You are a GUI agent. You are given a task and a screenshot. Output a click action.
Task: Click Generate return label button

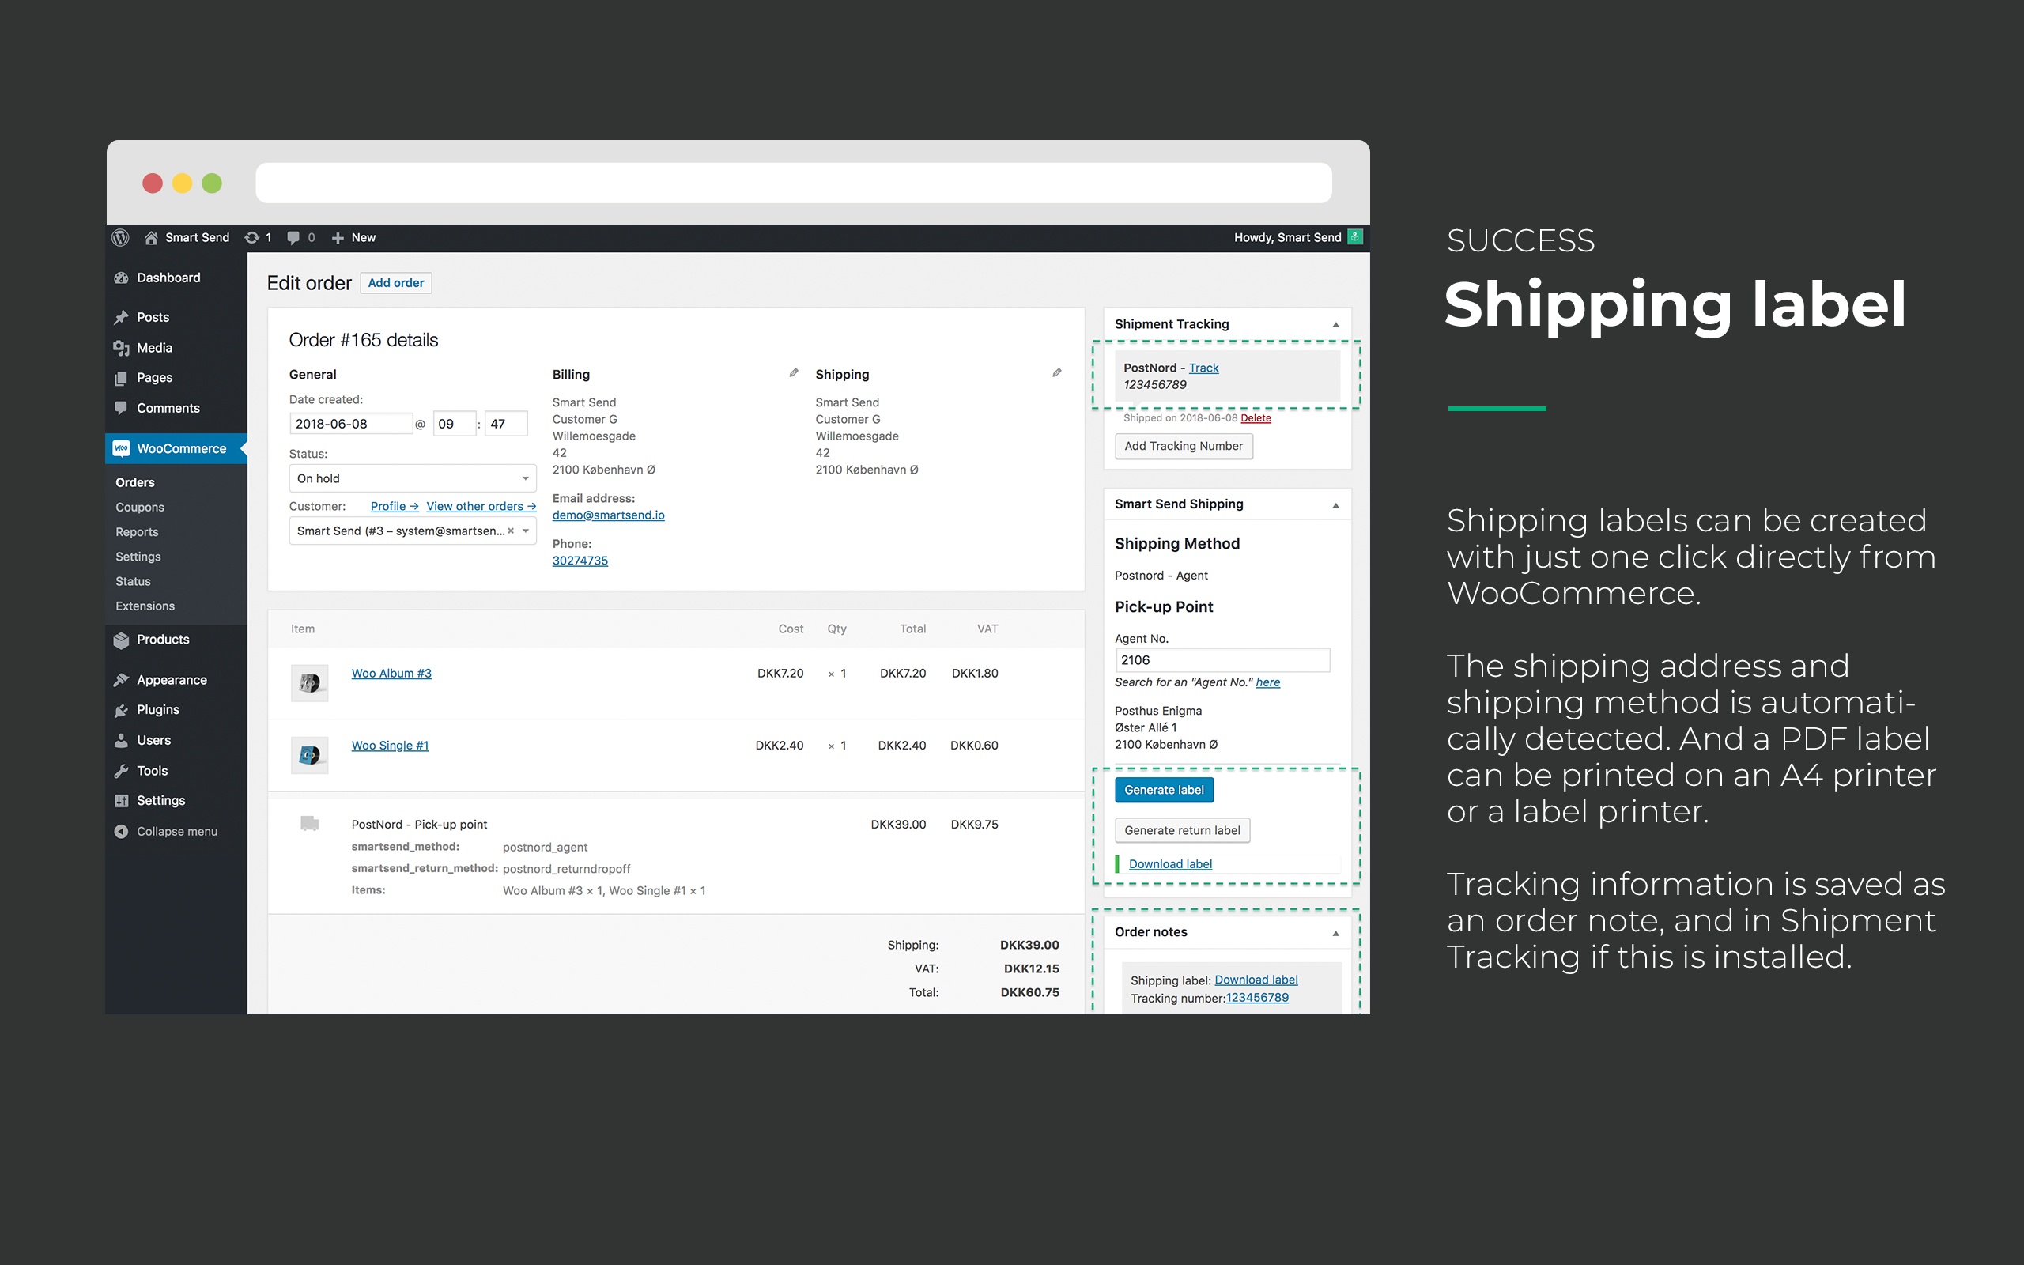pos(1182,829)
